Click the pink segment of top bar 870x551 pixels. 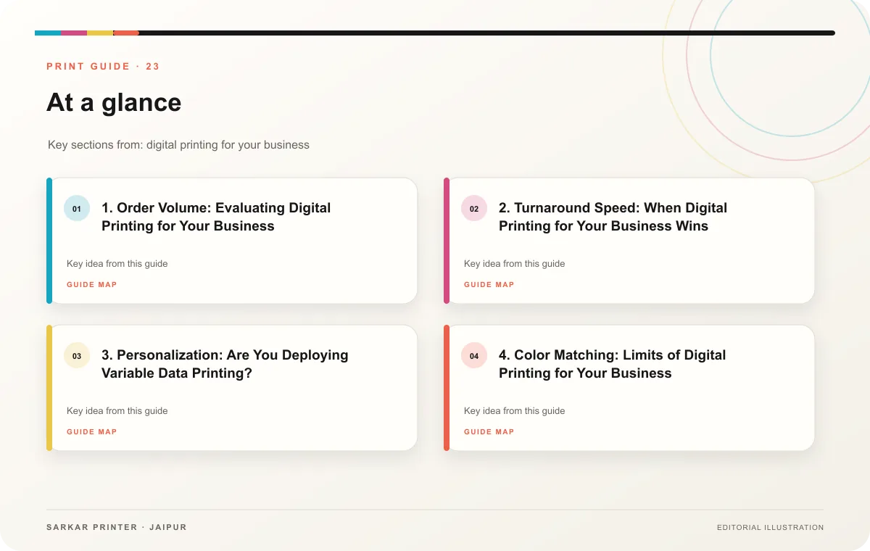click(x=74, y=33)
